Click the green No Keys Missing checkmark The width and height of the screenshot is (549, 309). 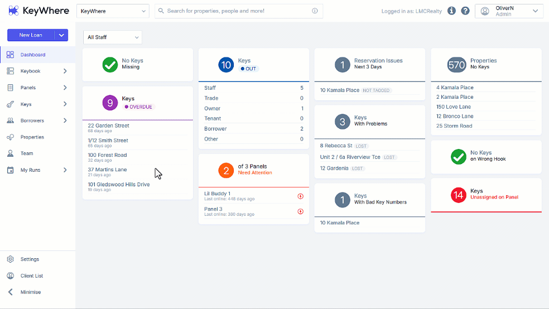point(110,65)
